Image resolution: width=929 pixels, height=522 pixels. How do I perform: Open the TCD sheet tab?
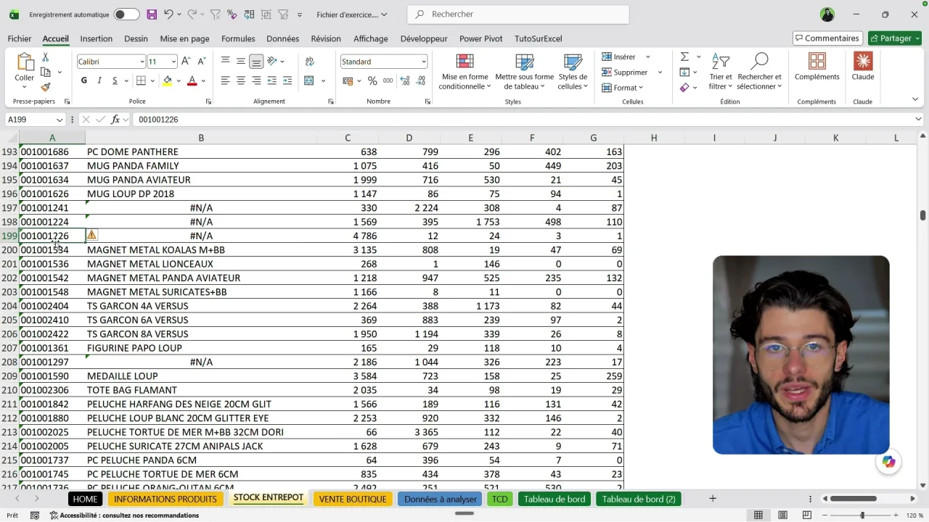coord(499,499)
